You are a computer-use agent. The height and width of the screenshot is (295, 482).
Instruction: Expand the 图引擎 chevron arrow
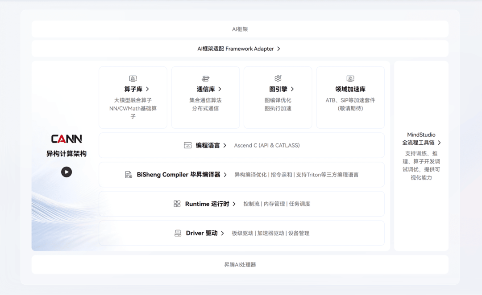tap(292, 89)
